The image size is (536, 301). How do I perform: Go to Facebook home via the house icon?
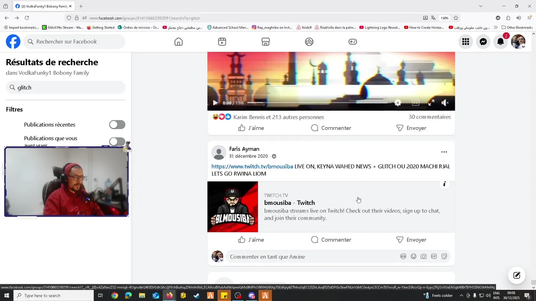pos(179,42)
